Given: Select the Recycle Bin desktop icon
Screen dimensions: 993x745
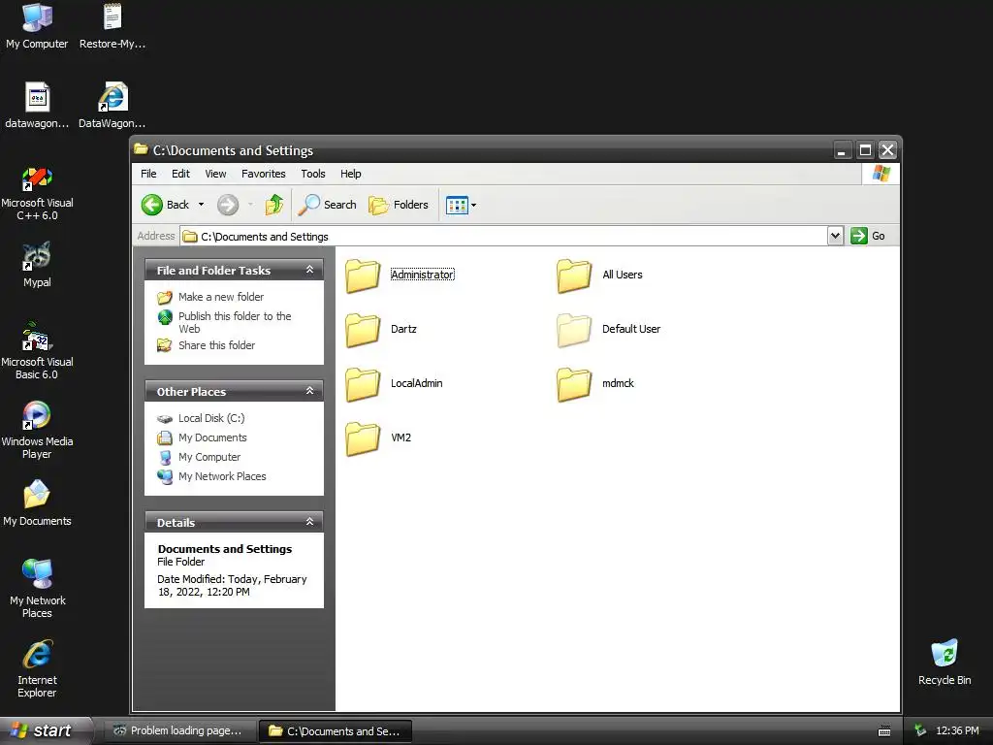Looking at the screenshot, I should pyautogui.click(x=945, y=662).
